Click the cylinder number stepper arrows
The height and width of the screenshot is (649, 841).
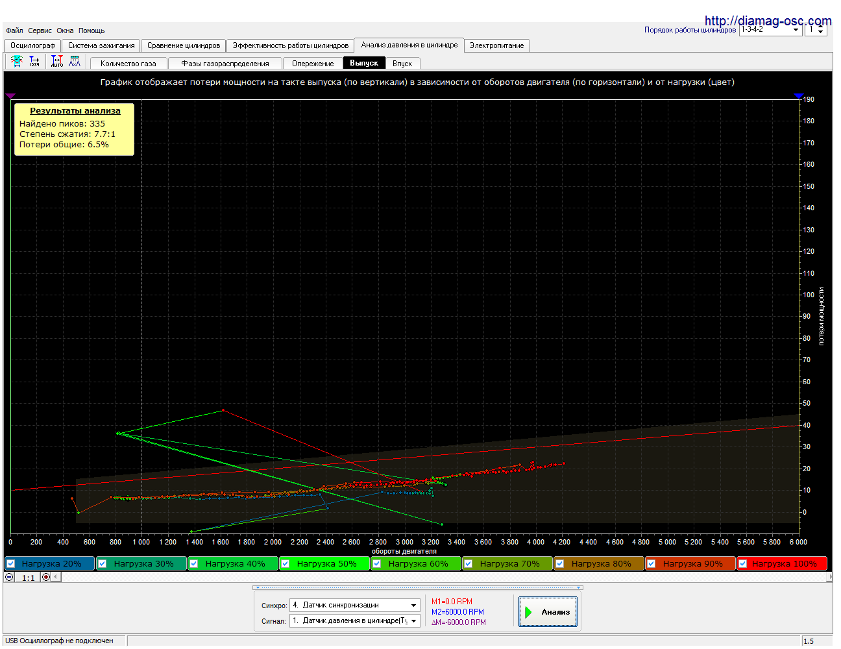tap(821, 30)
